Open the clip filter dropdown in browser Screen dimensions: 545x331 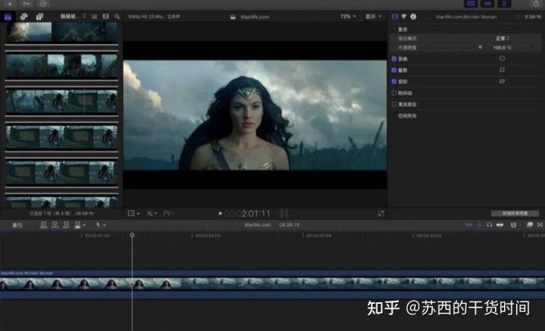coord(73,17)
